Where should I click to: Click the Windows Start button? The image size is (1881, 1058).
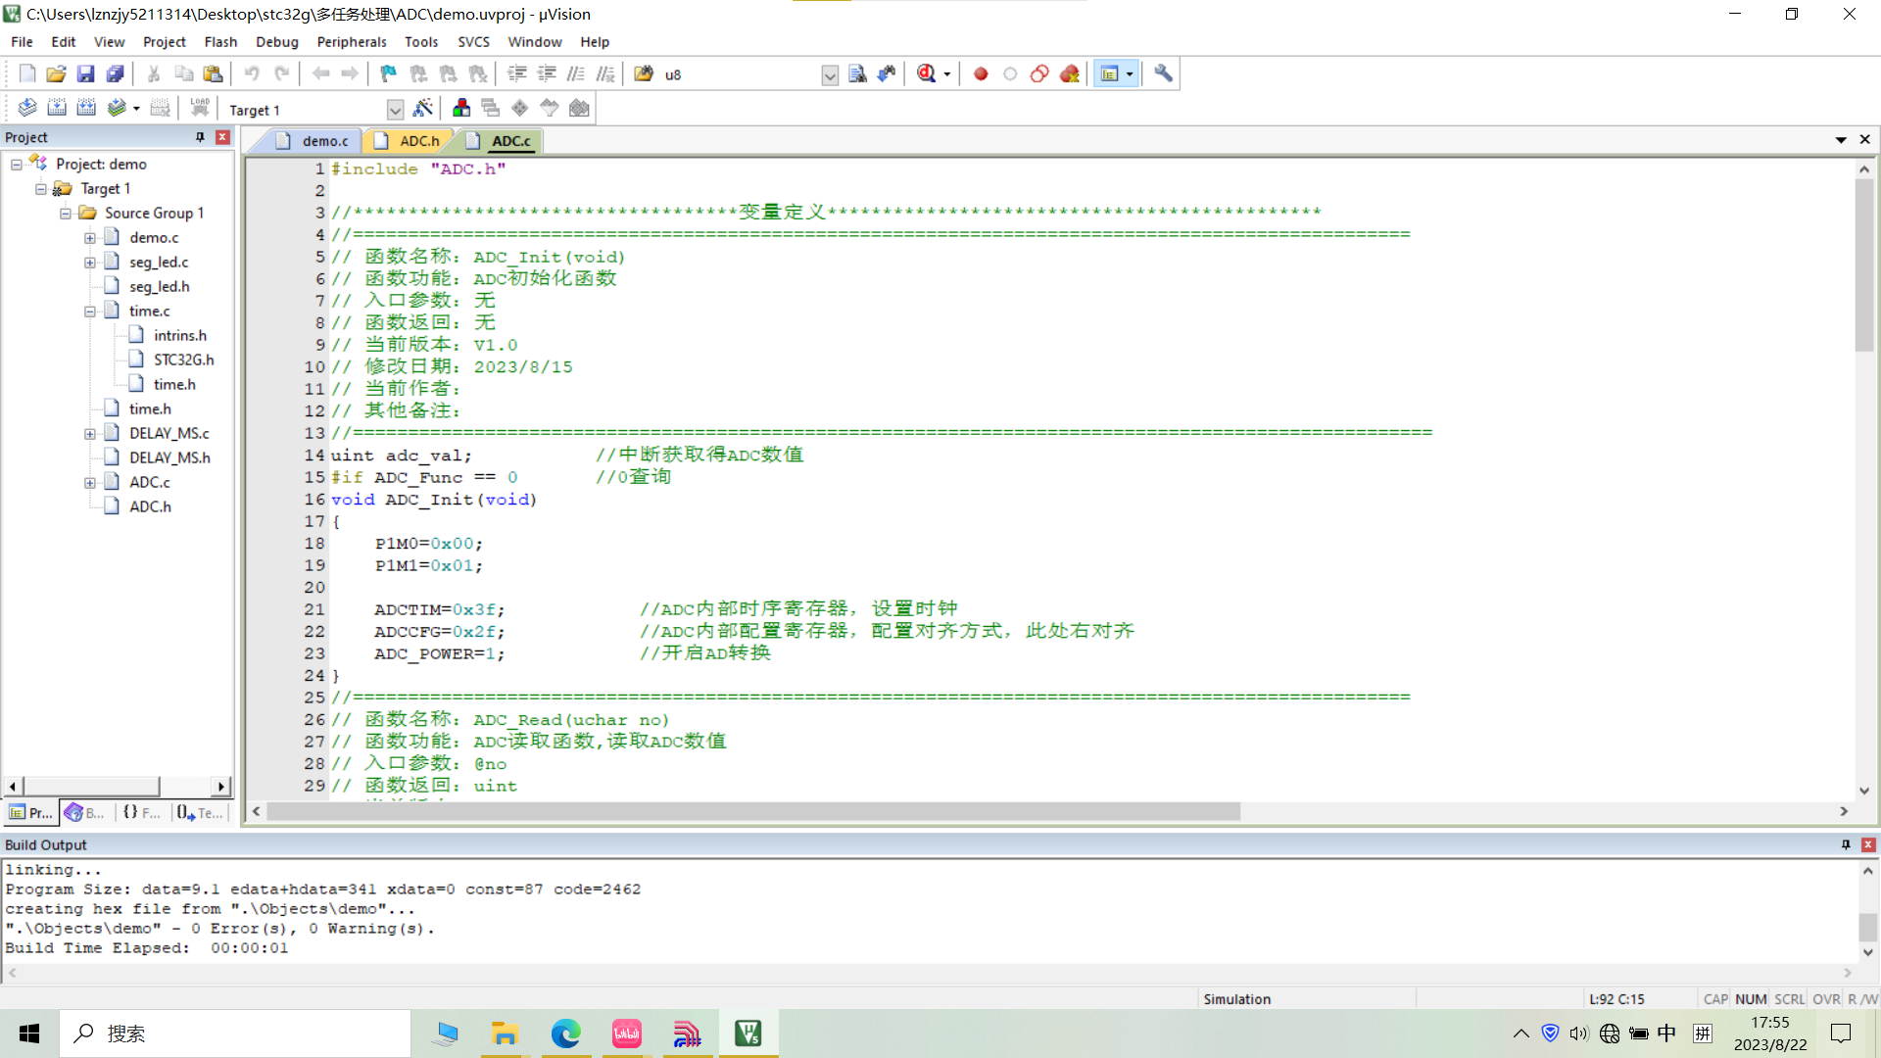point(29,1034)
